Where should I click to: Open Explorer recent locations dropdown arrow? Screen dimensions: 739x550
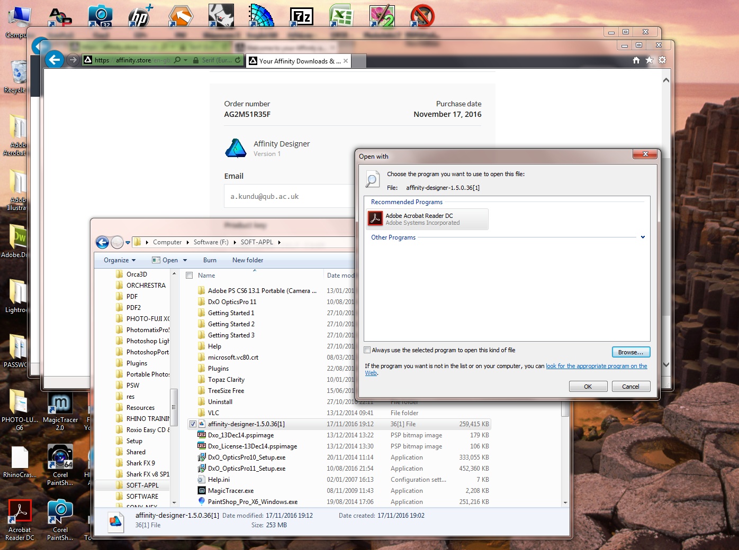point(128,243)
